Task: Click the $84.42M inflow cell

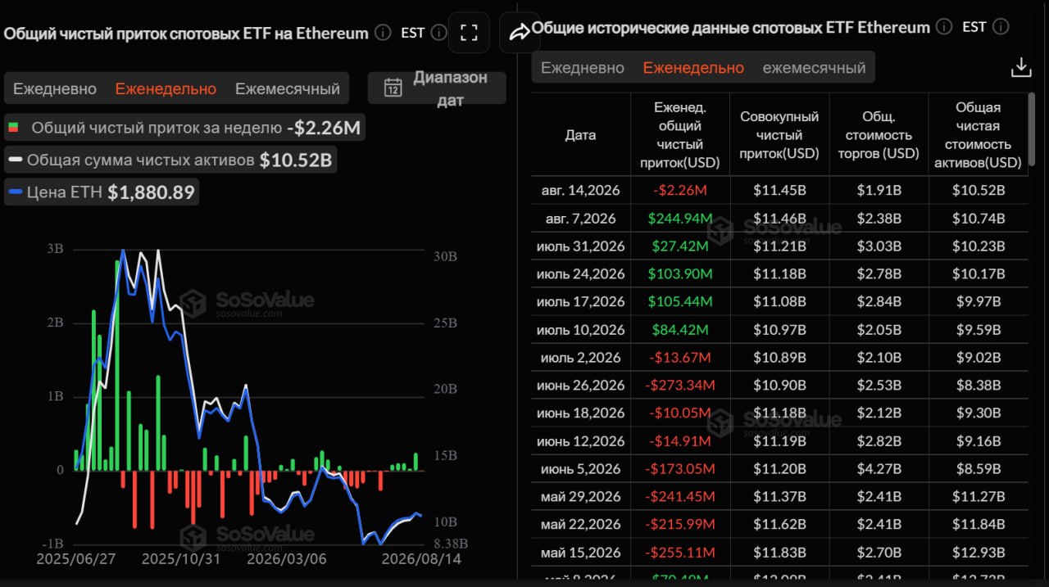Action: [680, 330]
